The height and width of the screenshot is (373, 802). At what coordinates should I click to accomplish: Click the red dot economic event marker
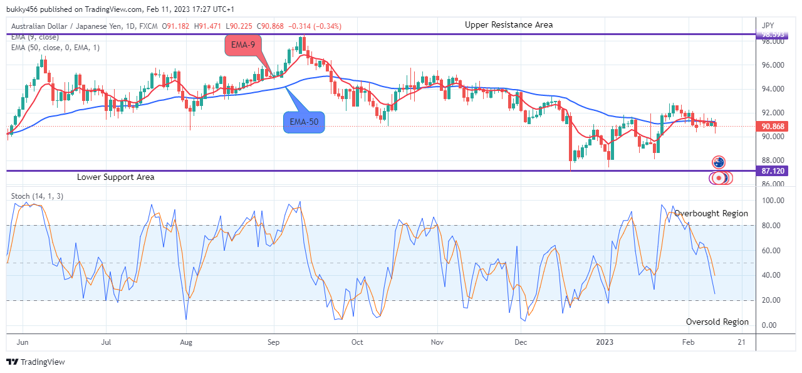pos(719,178)
